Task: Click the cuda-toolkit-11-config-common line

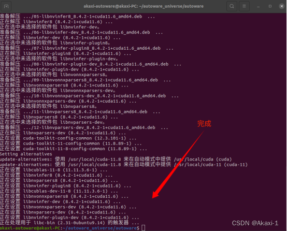Action: (71, 143)
